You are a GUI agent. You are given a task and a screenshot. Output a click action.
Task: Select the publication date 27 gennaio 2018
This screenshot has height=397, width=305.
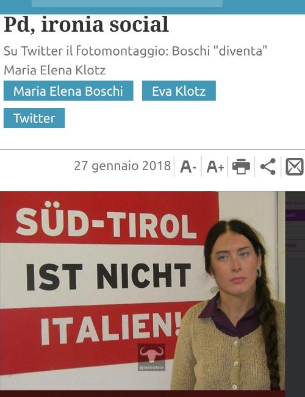(x=123, y=166)
